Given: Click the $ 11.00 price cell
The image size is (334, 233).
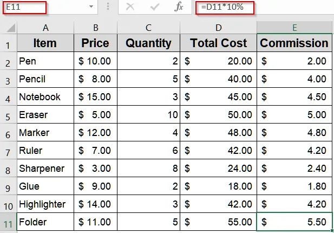Looking at the screenshot, I should click(96, 222).
